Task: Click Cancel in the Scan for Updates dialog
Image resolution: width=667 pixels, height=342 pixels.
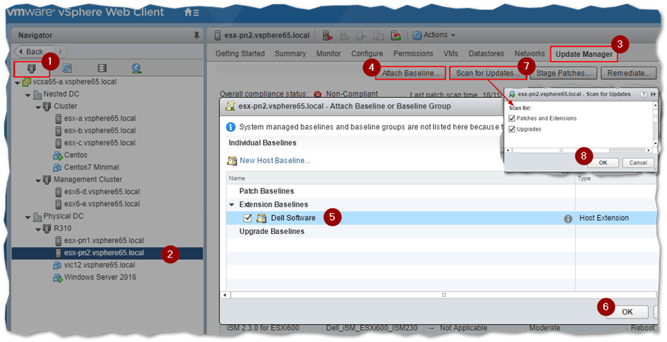Action: click(x=638, y=163)
